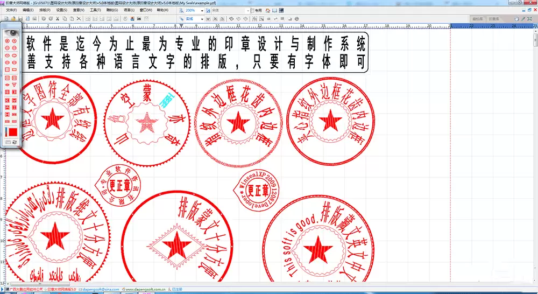This screenshot has width=538, height=294.
Task: Click www.dapengsoft.com.cn website link
Action: (x=145, y=290)
